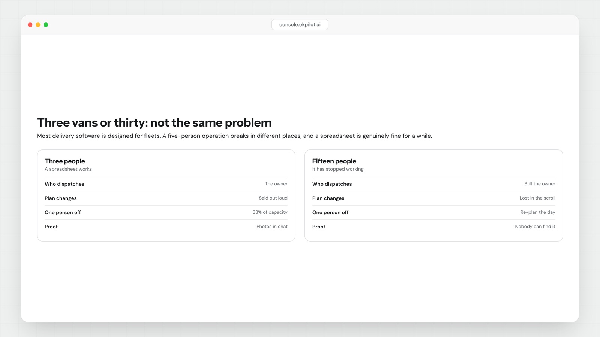Click the 'Lost in the scroll' value
Image resolution: width=600 pixels, height=337 pixels.
(x=537, y=198)
